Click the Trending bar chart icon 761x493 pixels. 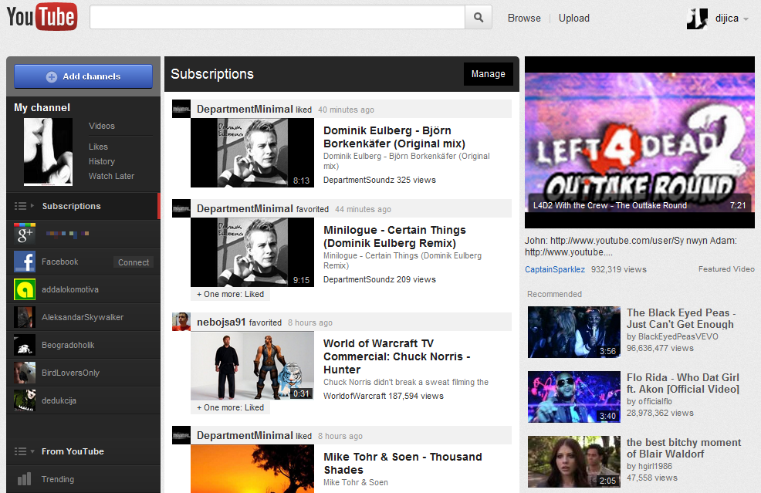tap(24, 479)
